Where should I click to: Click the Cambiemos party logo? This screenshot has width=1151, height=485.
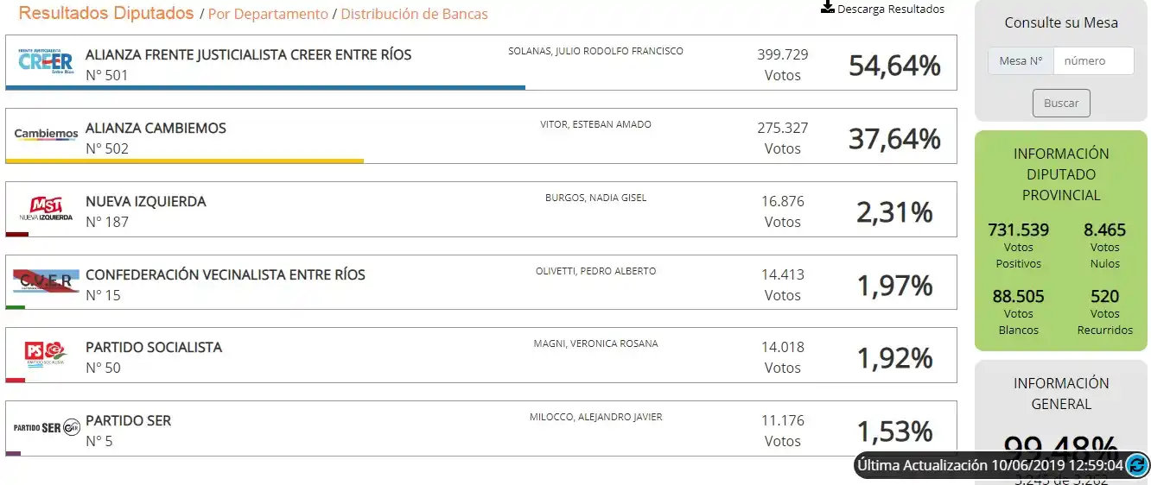(x=46, y=135)
